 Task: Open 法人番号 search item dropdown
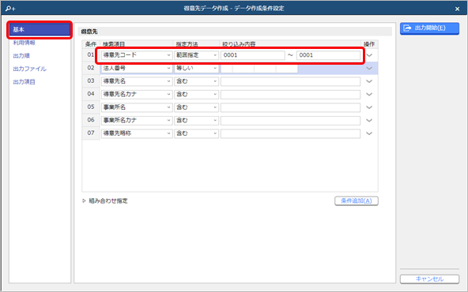[137, 68]
